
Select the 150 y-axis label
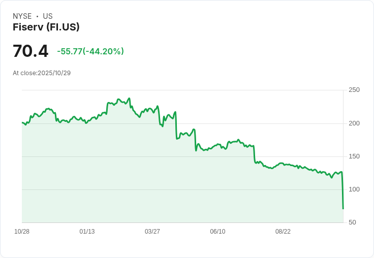[x=354, y=156]
